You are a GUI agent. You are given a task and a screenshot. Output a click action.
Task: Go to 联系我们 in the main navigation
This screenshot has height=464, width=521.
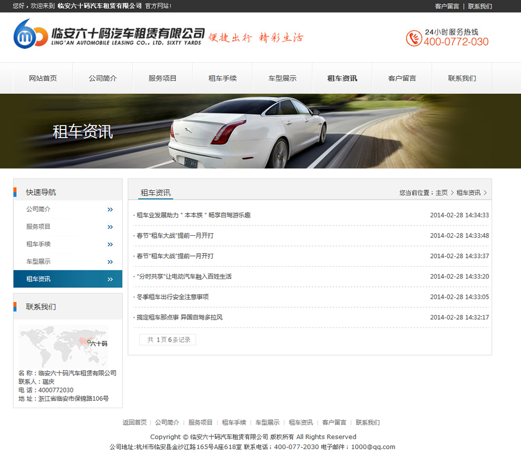coord(462,78)
